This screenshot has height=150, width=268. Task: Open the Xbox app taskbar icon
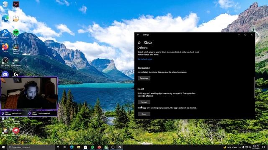click(x=106, y=147)
